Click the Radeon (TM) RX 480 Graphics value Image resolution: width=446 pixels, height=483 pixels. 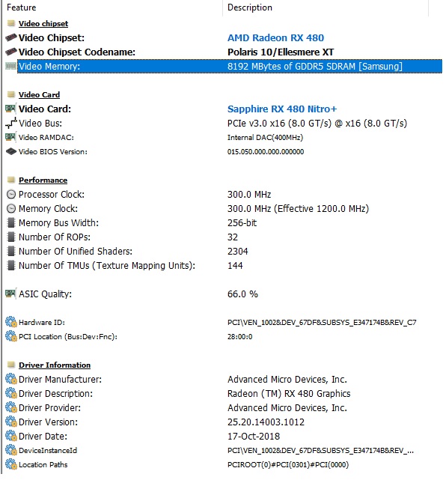pyautogui.click(x=289, y=393)
